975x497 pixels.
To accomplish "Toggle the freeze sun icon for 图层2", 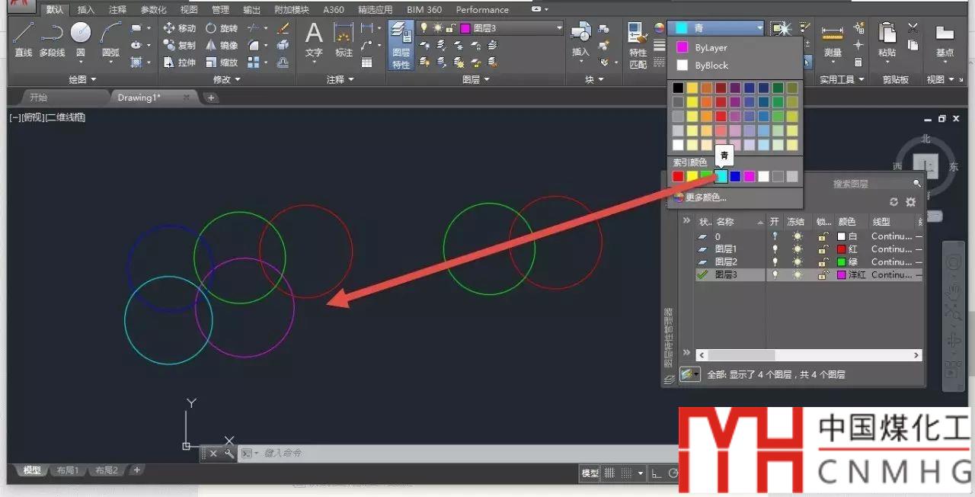I will pyautogui.click(x=798, y=261).
